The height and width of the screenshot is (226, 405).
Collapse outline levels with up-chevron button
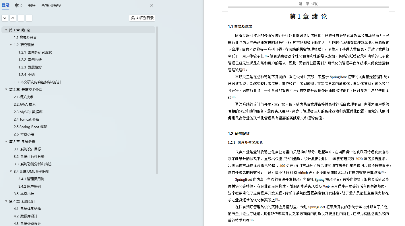tap(13, 18)
